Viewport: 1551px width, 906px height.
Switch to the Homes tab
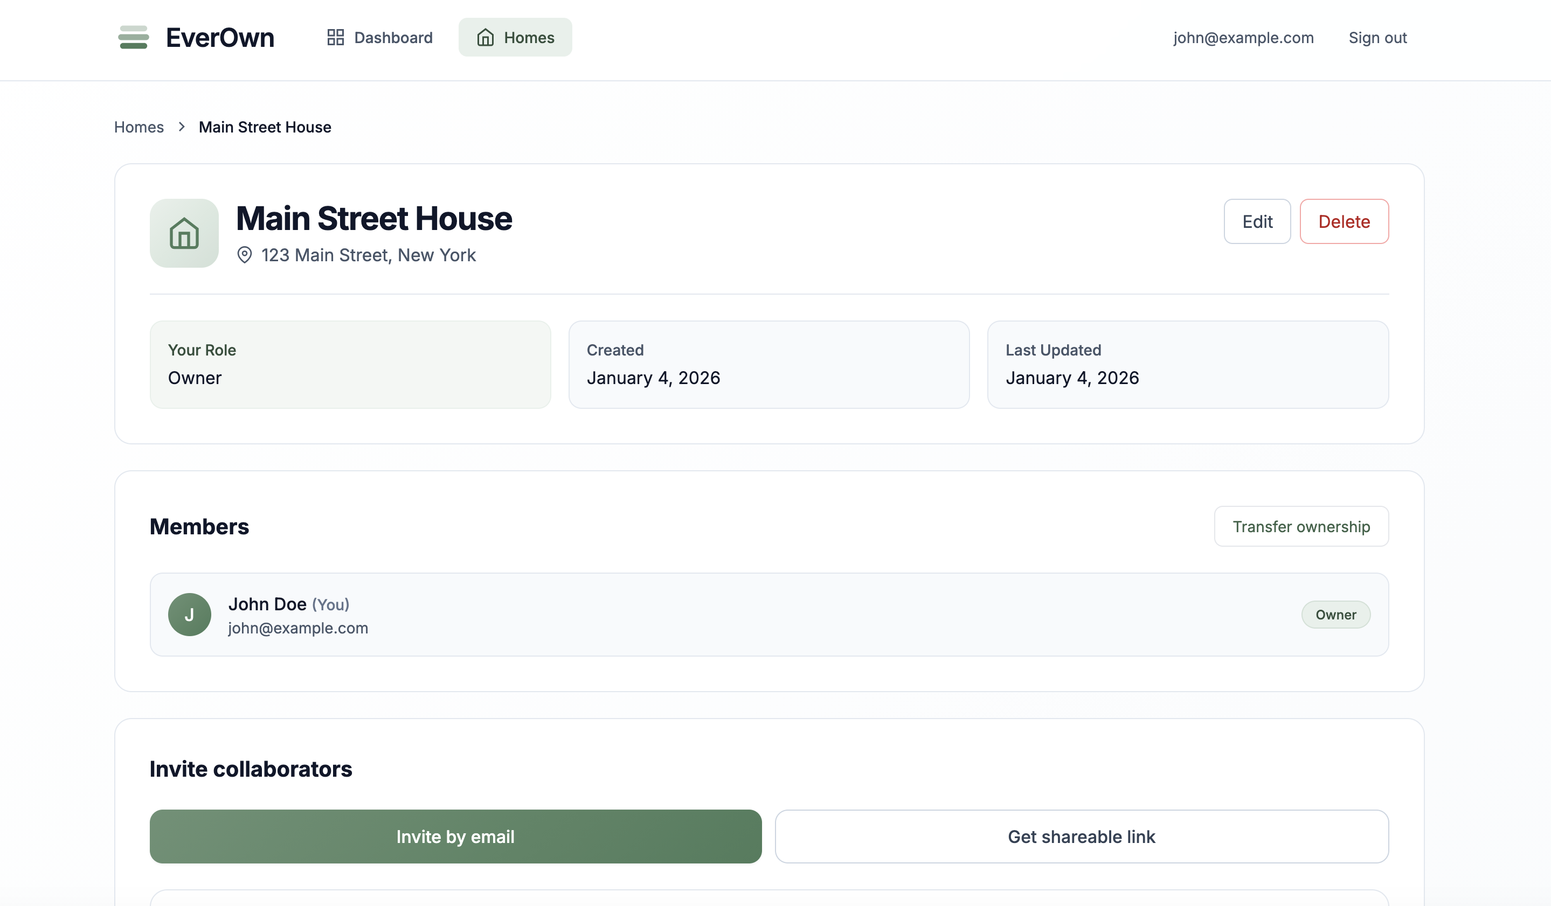515,37
